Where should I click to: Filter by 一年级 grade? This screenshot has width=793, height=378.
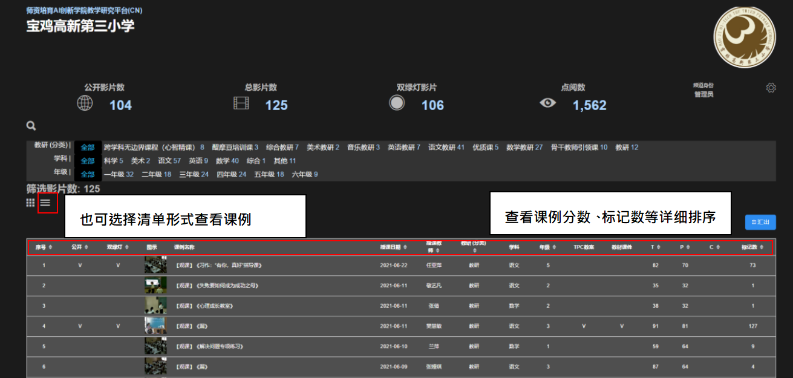119,174
